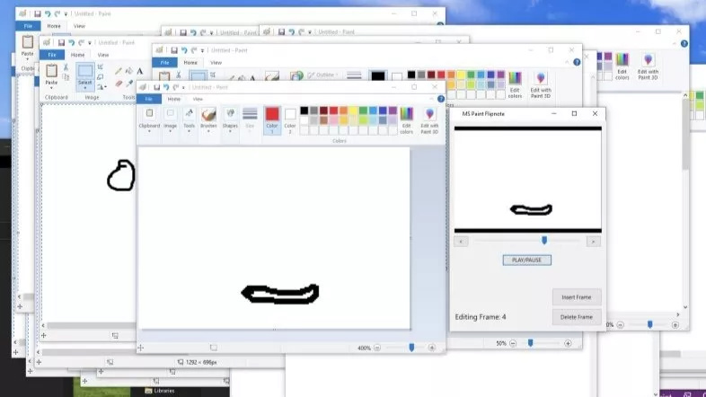Viewport: 706px width, 397px height.
Task: Click zoom in plus in 400% zoom Paint window
Action: (x=432, y=348)
